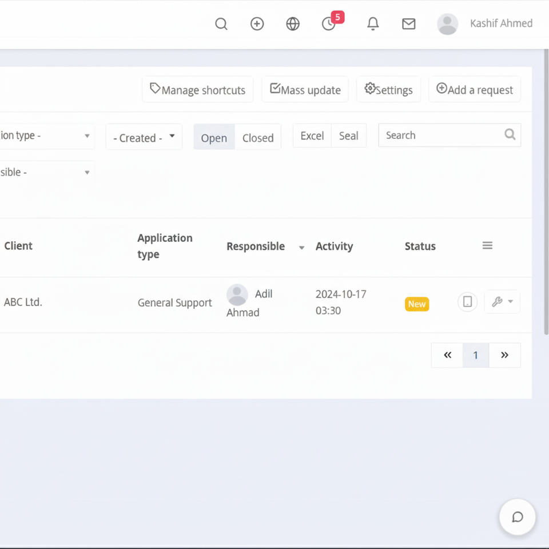Click the Manage shortcuts button
The height and width of the screenshot is (549, 549).
click(198, 90)
